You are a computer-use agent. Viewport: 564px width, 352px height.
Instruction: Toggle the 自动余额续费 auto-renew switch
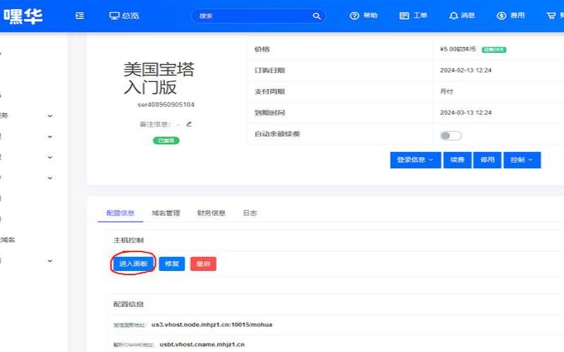tap(450, 135)
